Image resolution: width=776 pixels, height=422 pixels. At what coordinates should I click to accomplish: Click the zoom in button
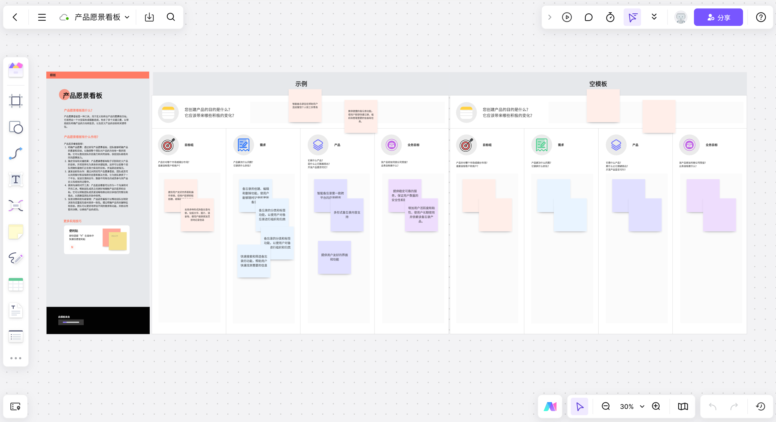click(656, 406)
